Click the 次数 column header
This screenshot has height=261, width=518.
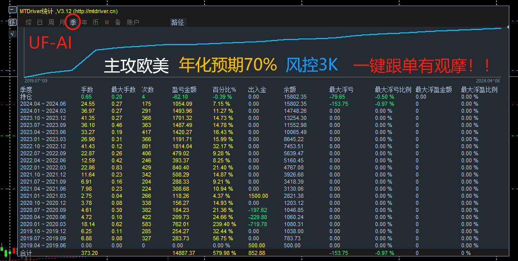(147, 90)
